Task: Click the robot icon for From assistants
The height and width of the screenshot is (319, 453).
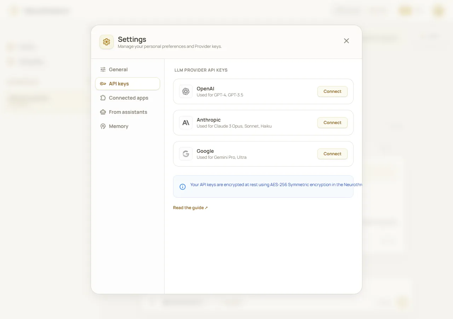Action: [103, 112]
